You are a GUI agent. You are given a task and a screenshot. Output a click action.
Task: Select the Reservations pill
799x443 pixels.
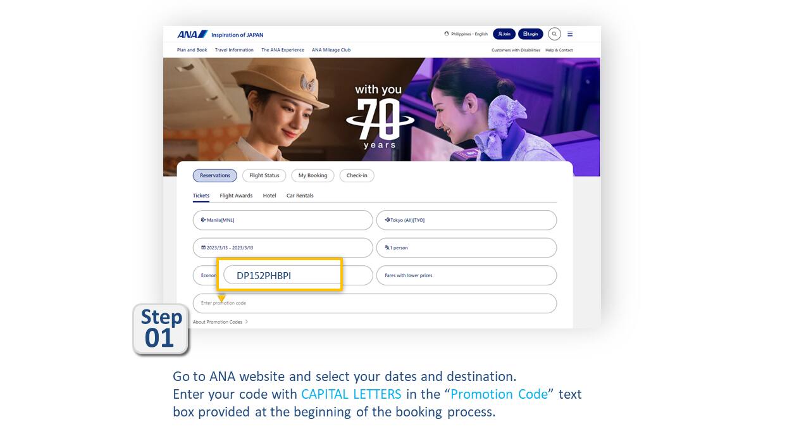[215, 175]
